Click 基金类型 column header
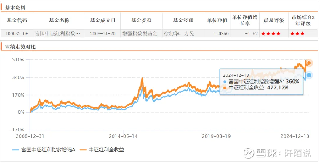Image resolution: width=320 pixels, height=163 pixels. (141, 20)
